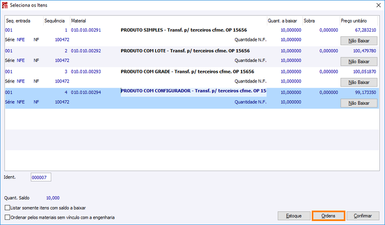Viewport: 385px width, 225px height.
Task: Click the 'Seq. entrada' column header
Action: (x=24, y=21)
